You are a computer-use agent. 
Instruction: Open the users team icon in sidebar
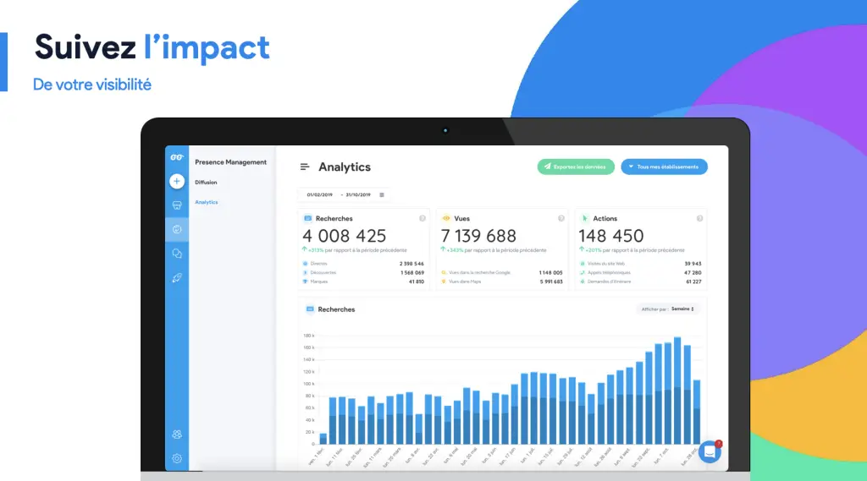(176, 435)
